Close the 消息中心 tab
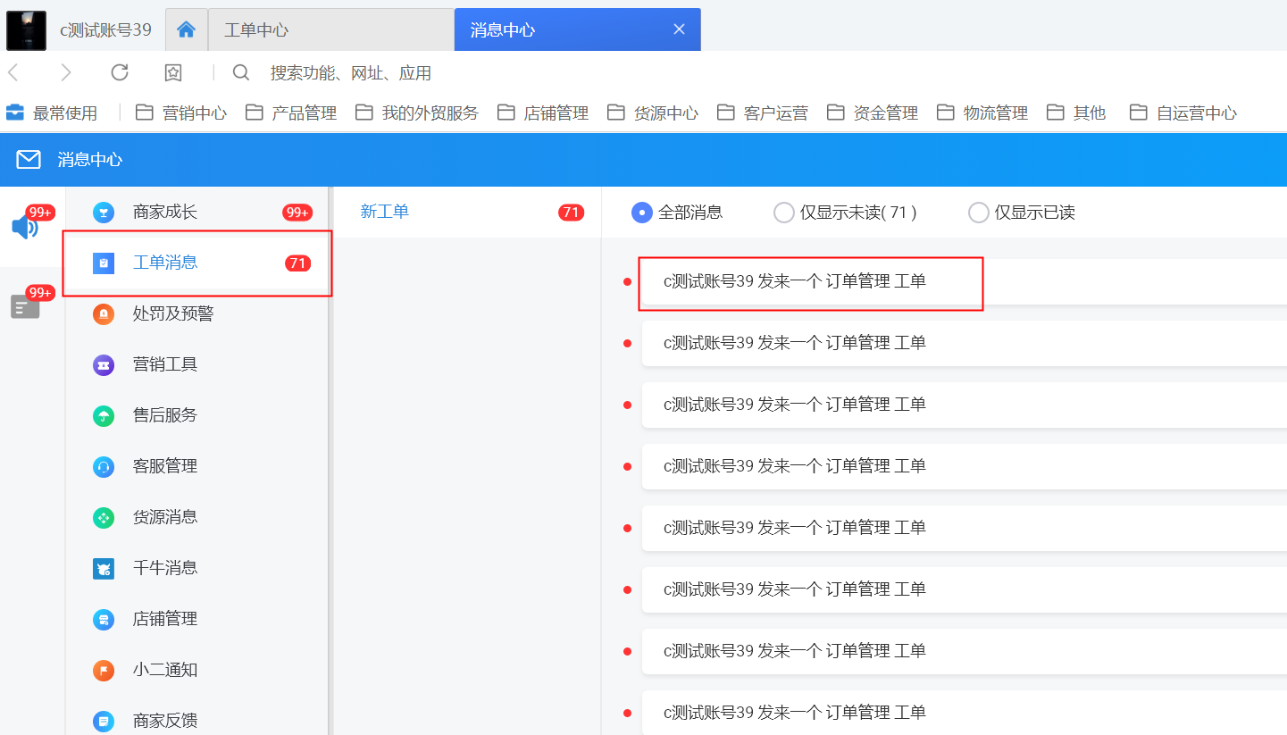1287x735 pixels. coord(679,29)
